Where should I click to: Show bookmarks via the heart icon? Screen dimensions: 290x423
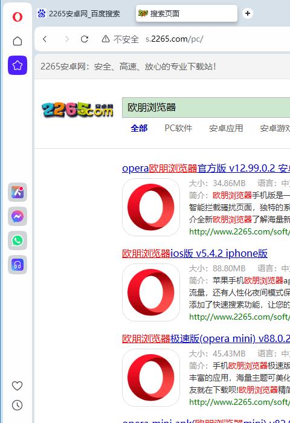(x=18, y=386)
